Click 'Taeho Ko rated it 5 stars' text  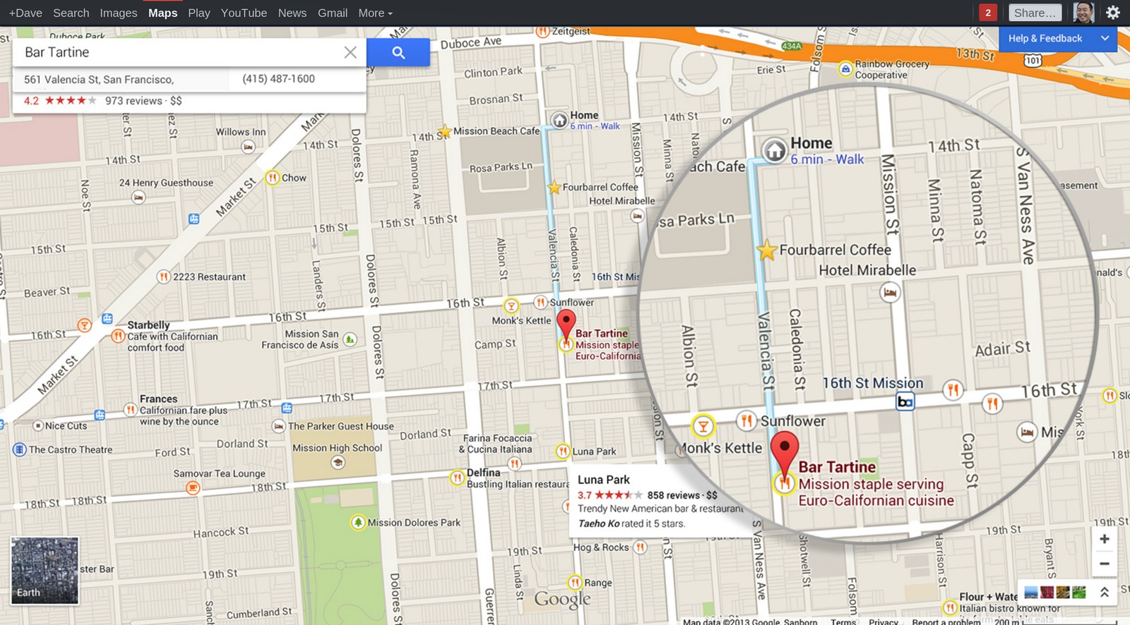(x=631, y=523)
